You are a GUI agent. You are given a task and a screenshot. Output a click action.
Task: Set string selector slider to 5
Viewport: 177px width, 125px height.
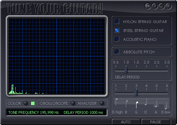click(x=157, y=93)
